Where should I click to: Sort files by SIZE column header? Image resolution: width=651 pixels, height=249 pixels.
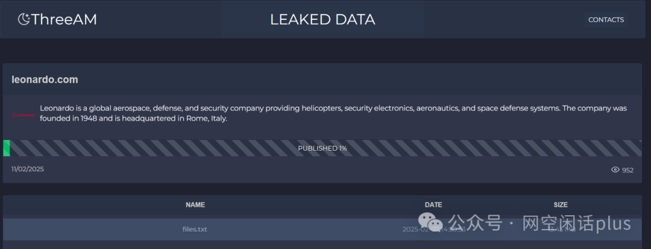pos(561,204)
